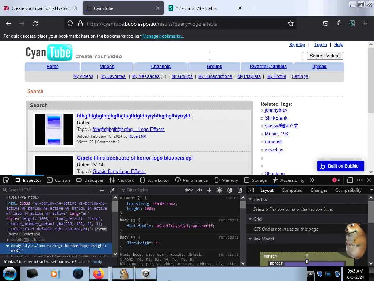Open the tracking protection shield icon

[x=70, y=24]
